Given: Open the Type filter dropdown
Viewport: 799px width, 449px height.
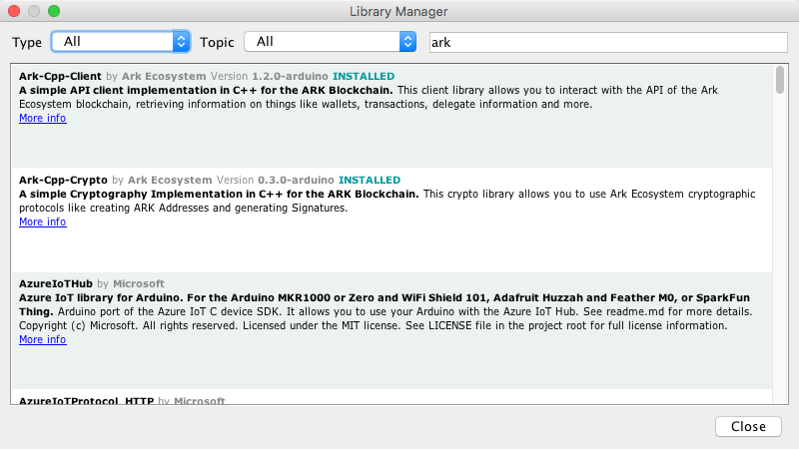Looking at the screenshot, I should (x=120, y=42).
